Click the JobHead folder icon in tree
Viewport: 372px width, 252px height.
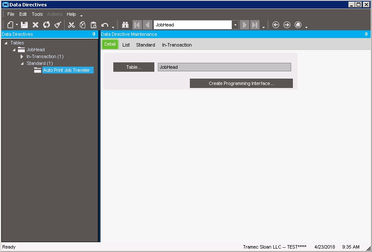pyautogui.click(x=21, y=50)
